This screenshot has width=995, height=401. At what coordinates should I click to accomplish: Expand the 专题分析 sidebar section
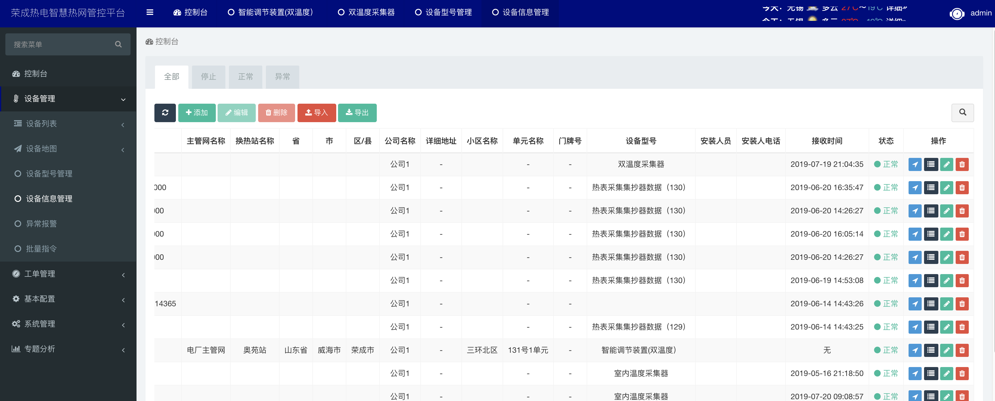tap(68, 349)
